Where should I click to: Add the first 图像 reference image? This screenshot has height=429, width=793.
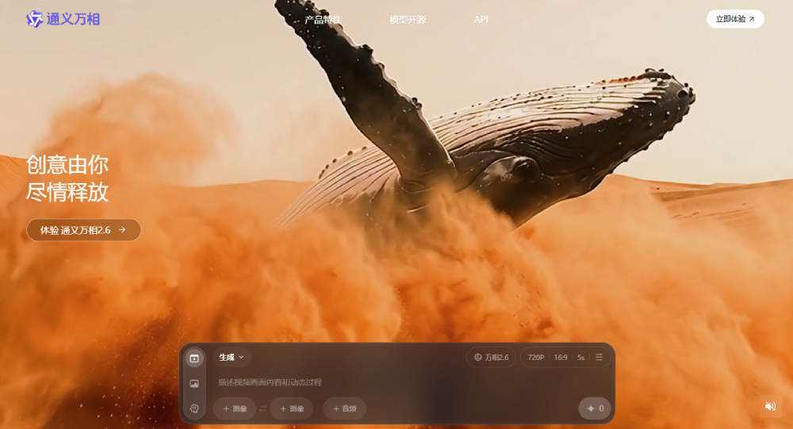[x=235, y=408]
